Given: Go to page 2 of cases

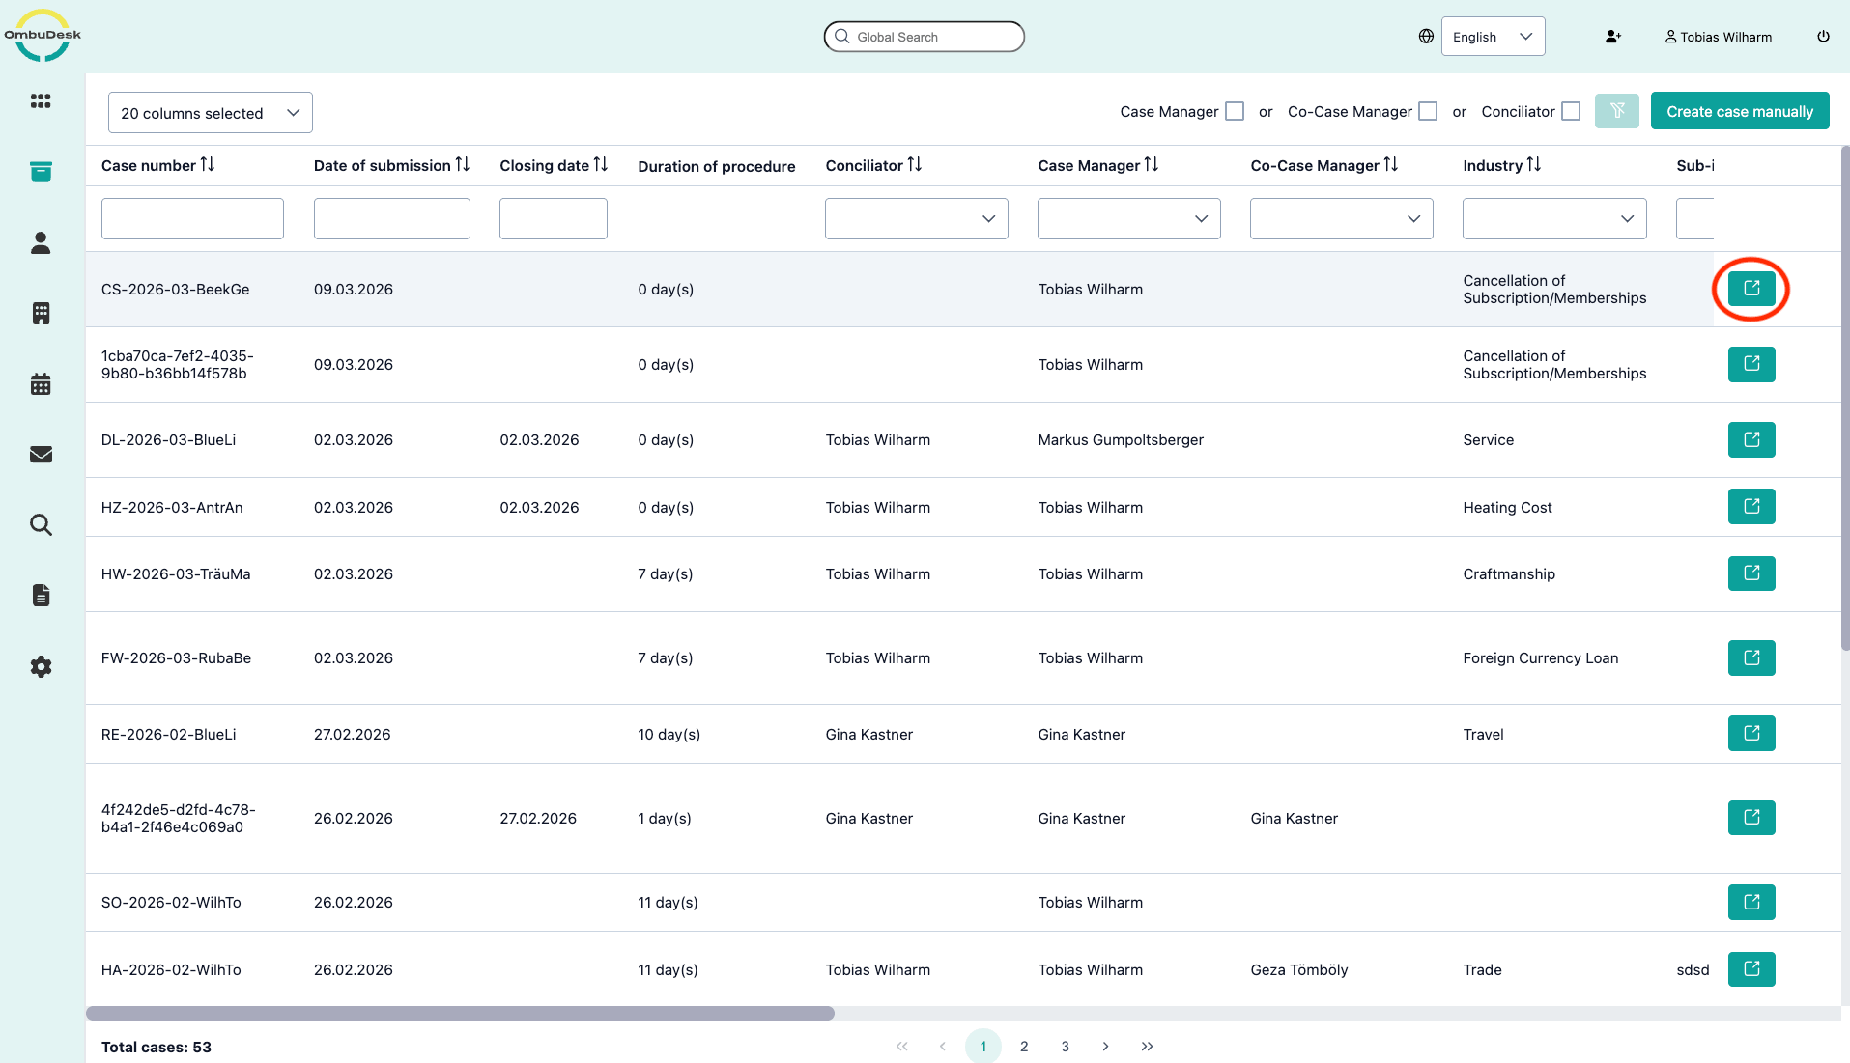Looking at the screenshot, I should [1024, 1046].
